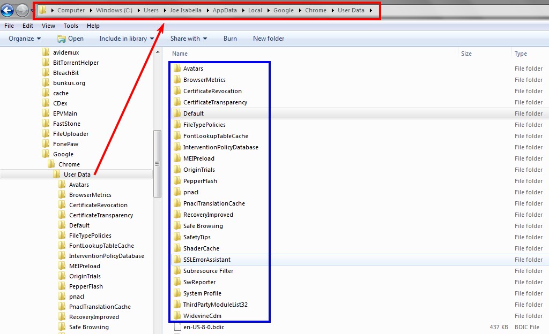Click the Google folder icon in navigation tree
This screenshot has width=549, height=334.
(46, 154)
